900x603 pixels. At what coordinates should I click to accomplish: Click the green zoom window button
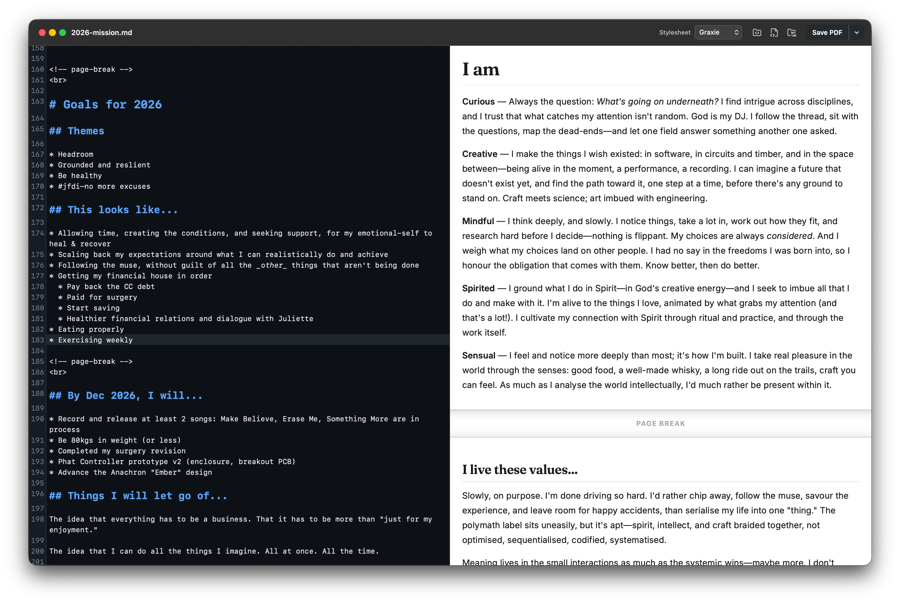coord(63,33)
